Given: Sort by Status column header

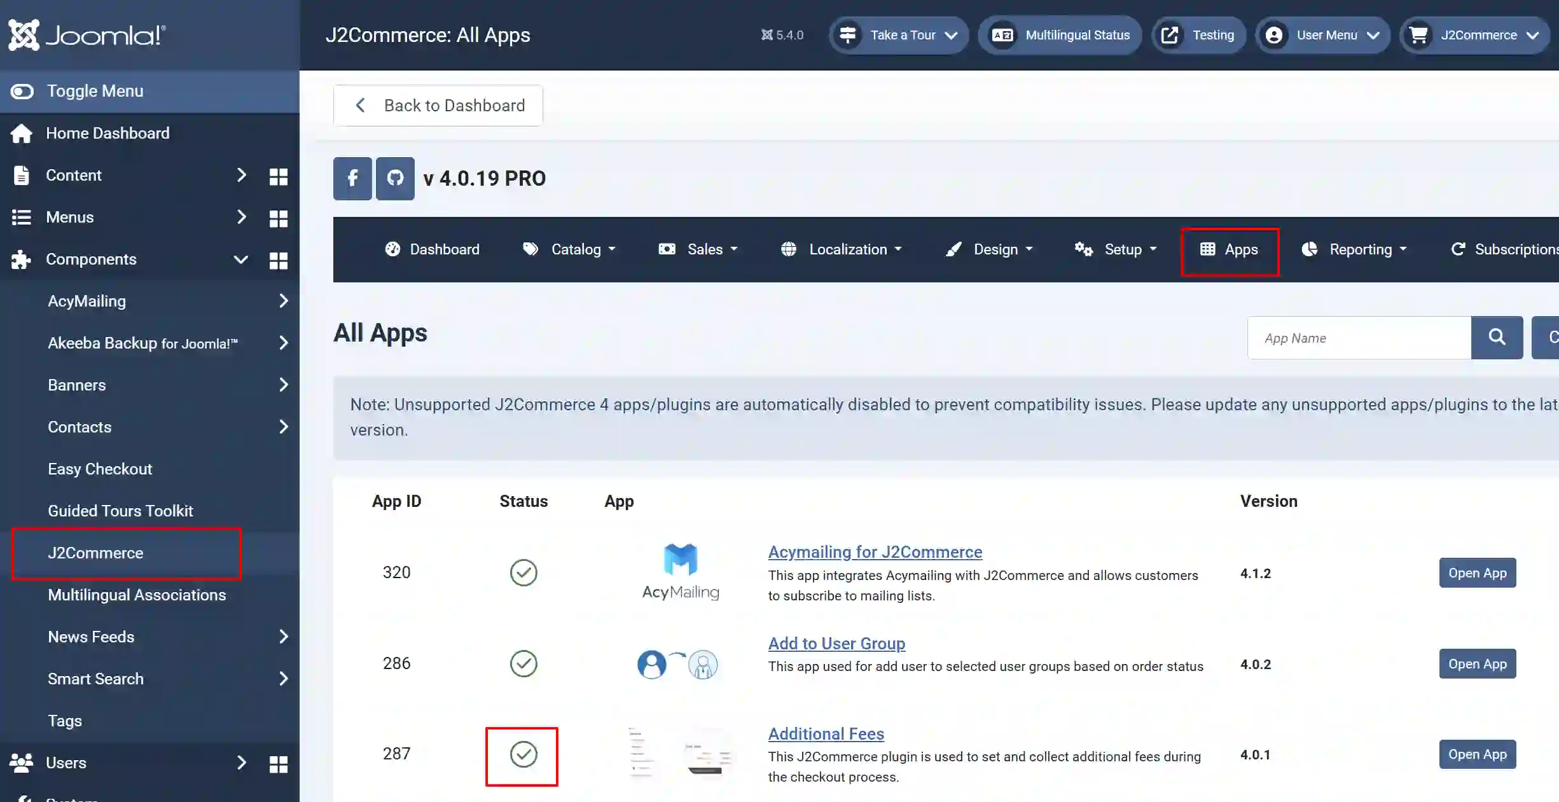Looking at the screenshot, I should [x=523, y=501].
